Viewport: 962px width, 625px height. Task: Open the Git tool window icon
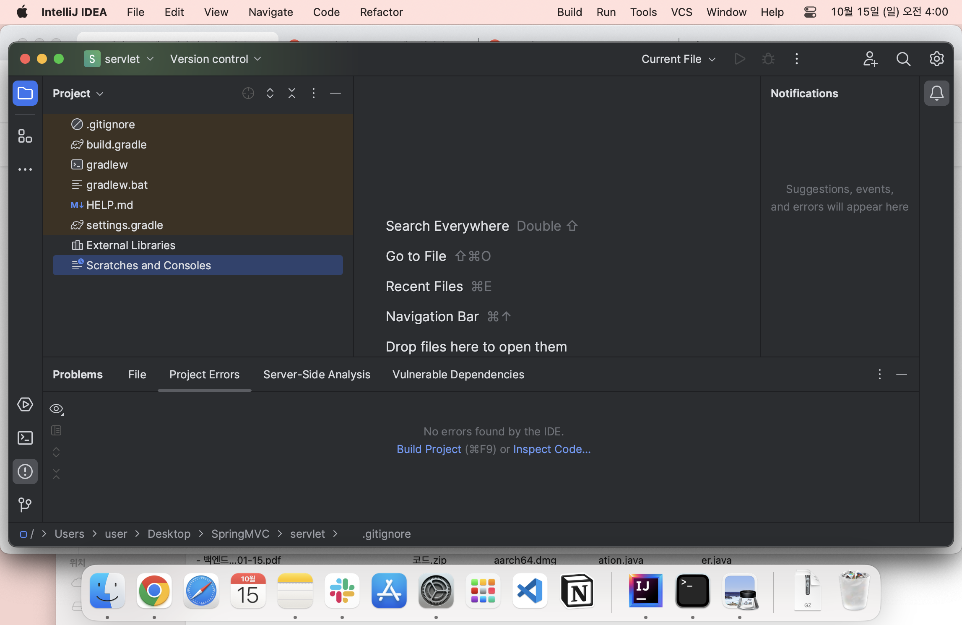pos(25,505)
